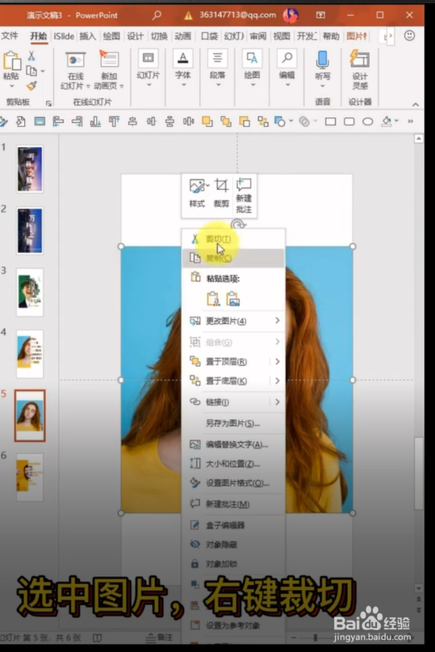Click the Merge Shapes icon in quick toolbar
This screenshot has width=435, height=652.
(304, 121)
